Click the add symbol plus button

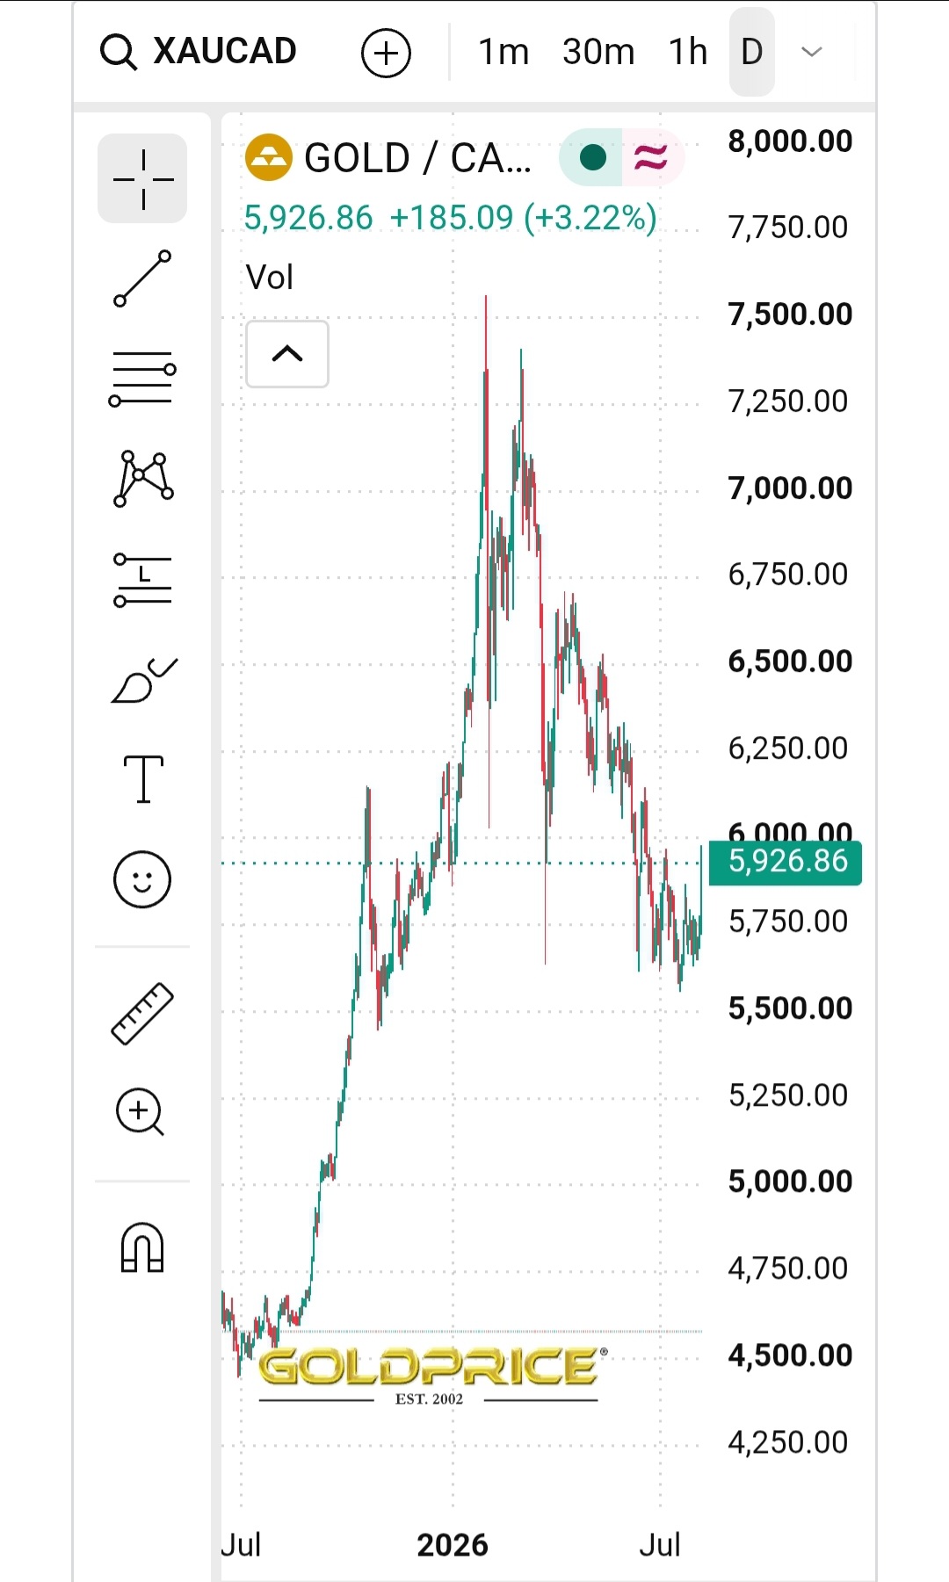pos(387,53)
